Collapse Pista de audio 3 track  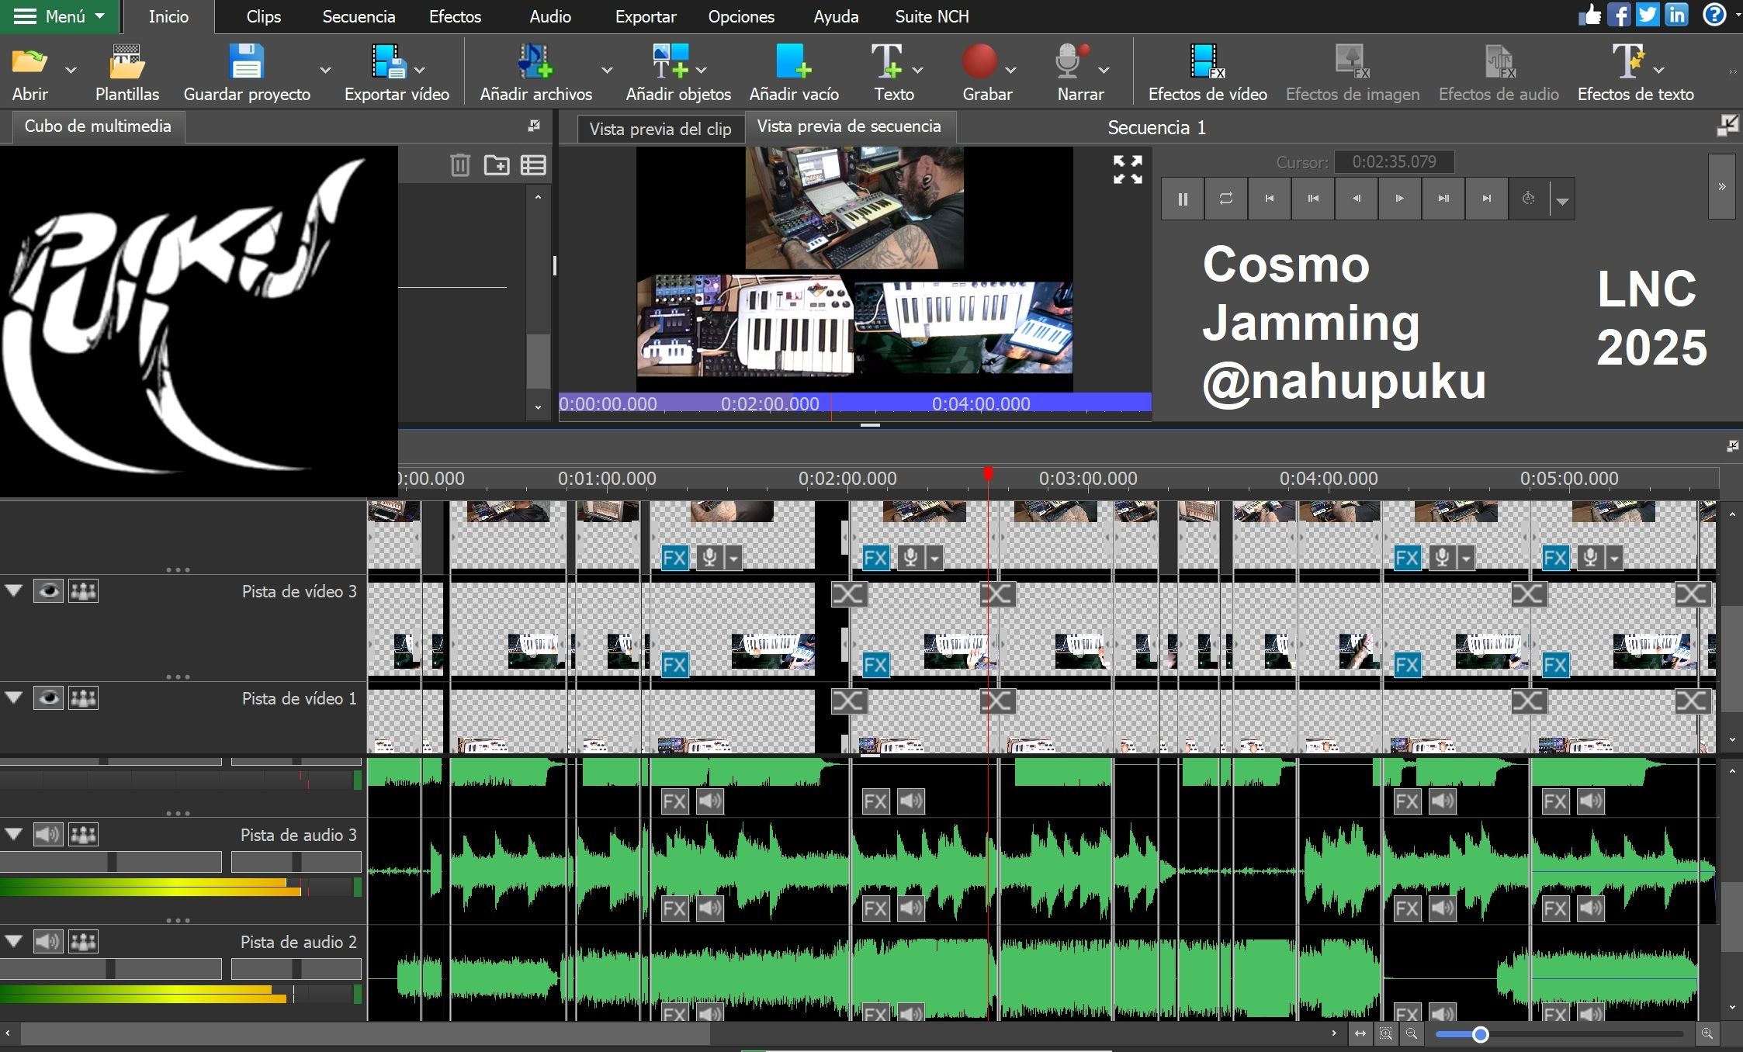point(14,834)
